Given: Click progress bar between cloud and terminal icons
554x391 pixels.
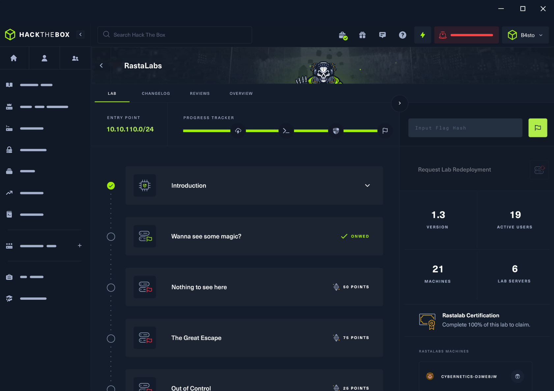Looking at the screenshot, I should [x=262, y=131].
